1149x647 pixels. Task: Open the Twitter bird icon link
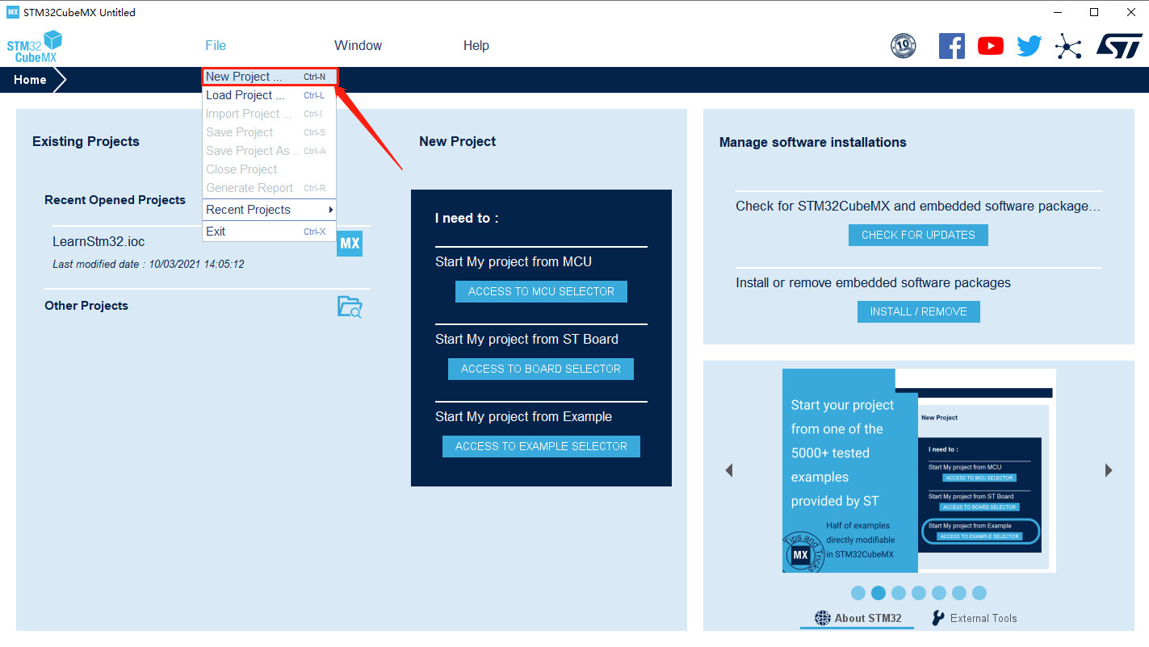pyautogui.click(x=1029, y=46)
